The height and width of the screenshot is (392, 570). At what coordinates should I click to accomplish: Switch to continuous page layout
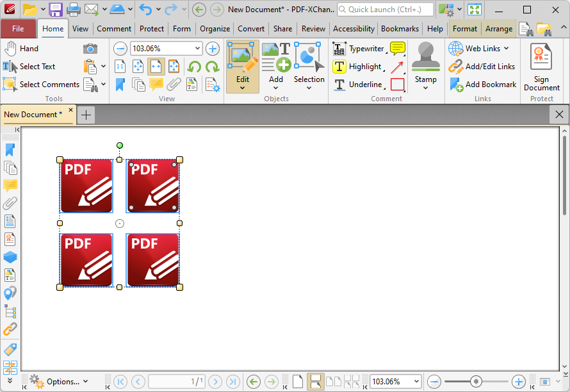316,382
